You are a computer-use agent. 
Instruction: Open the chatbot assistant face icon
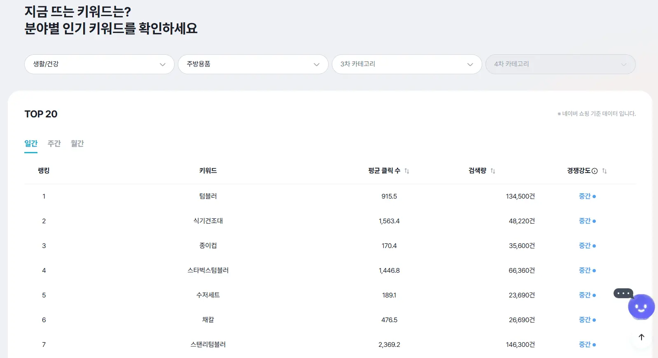[x=641, y=307]
